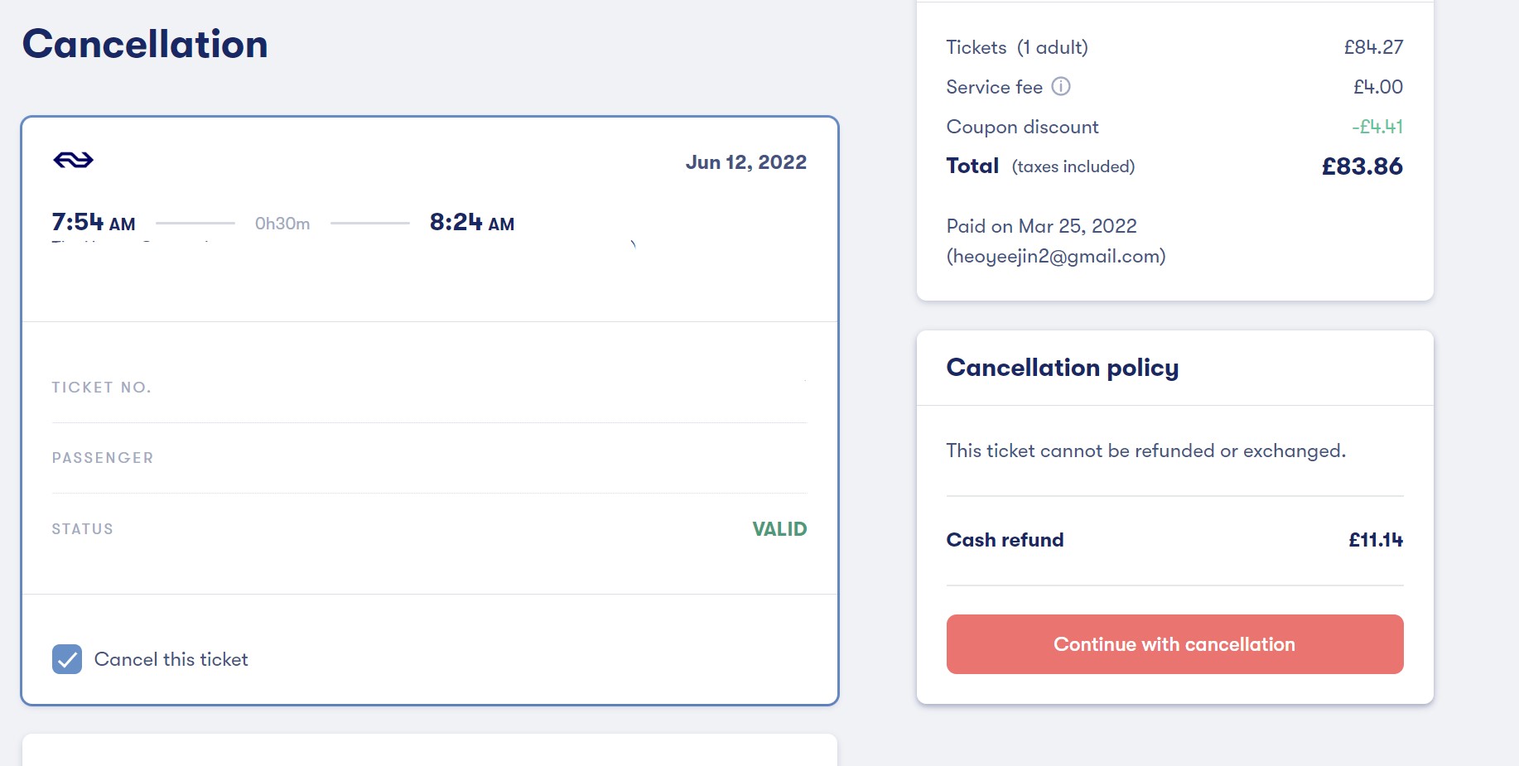The image size is (1519, 766).
Task: Click the Ticket No. row label
Action: (x=101, y=388)
